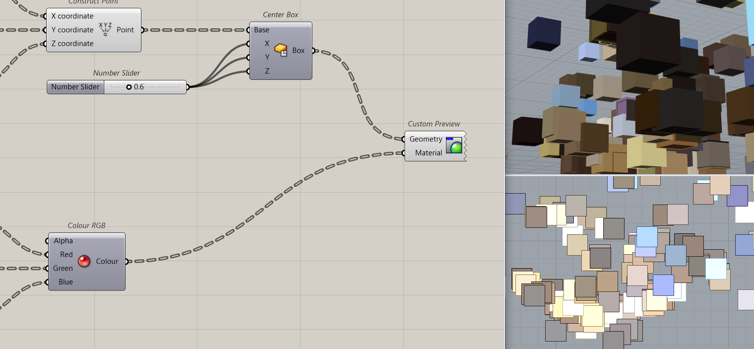Click the X input of Center Box
This screenshot has height=349, width=754.
(267, 44)
